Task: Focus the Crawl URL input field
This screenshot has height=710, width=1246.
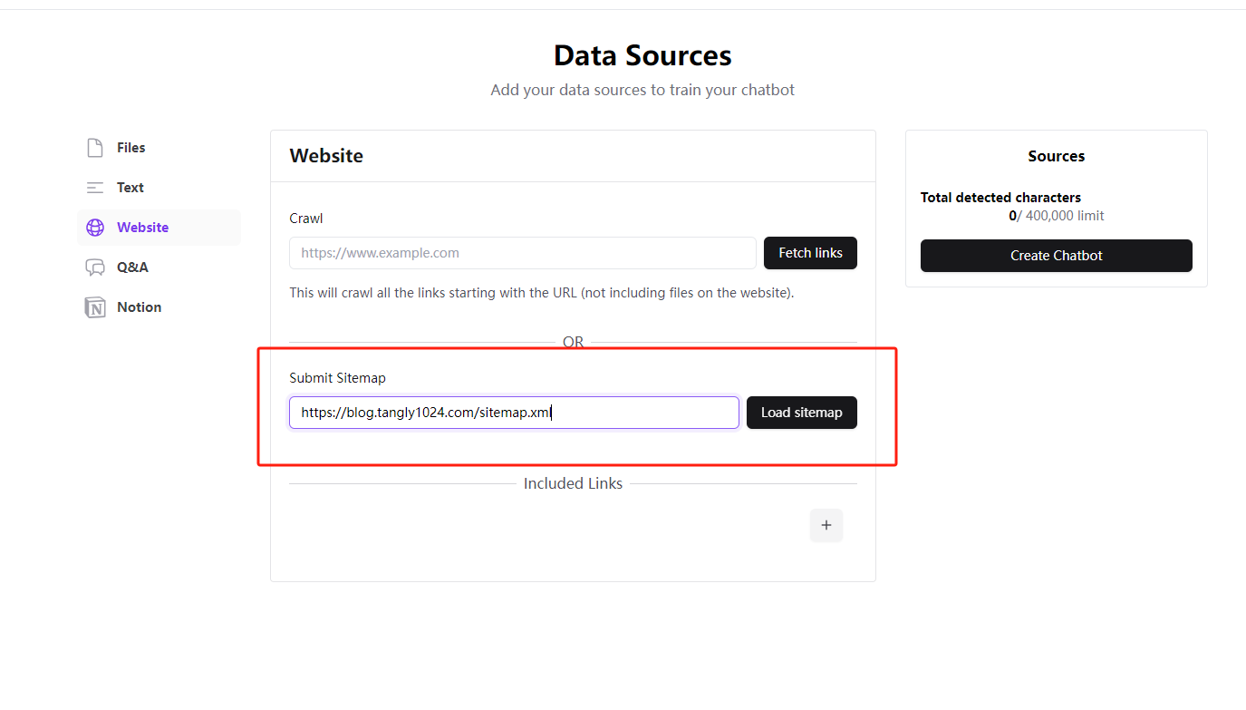Action: [523, 253]
